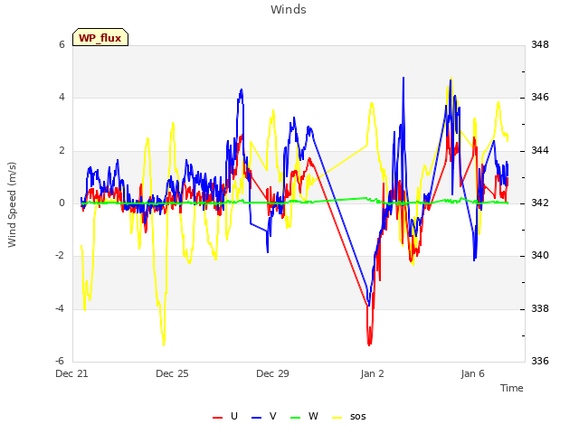Screen dimensions: 579x434
Task: Click the right axis value 336
Action: click(540, 361)
